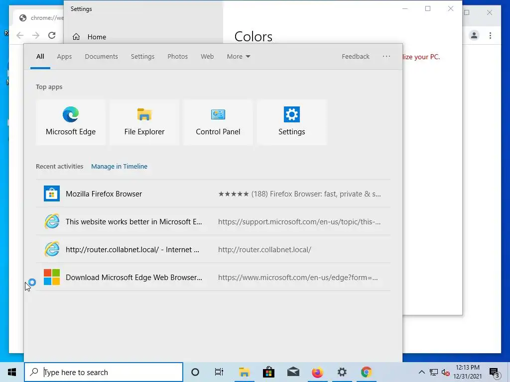Open the support.microsoft.com URL entry

pos(299,221)
